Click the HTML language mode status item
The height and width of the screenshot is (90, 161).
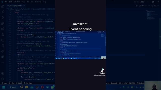132,83
